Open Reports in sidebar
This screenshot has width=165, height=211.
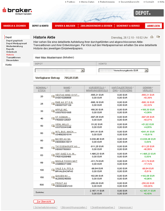pyautogui.click(x=10, y=49)
